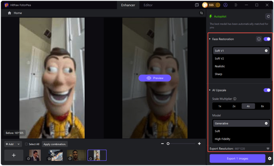This screenshot has width=274, height=166.
Task: Open the user account profile icon
Action: click(x=225, y=5)
